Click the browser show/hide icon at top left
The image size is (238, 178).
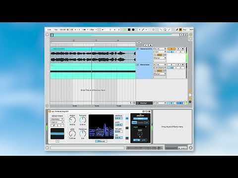pyautogui.click(x=47, y=35)
